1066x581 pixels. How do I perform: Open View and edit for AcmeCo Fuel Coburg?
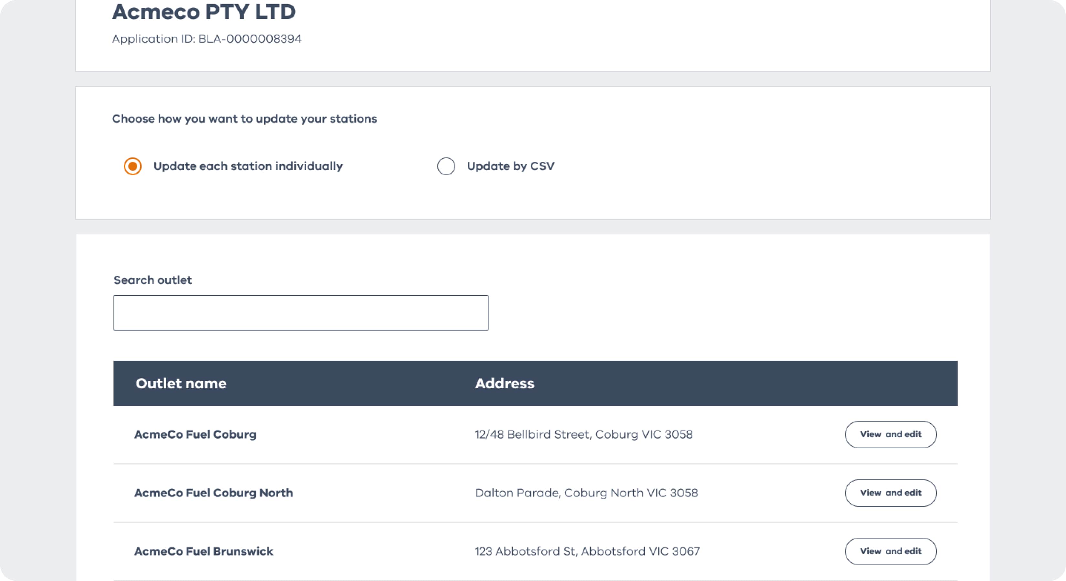[x=890, y=434]
